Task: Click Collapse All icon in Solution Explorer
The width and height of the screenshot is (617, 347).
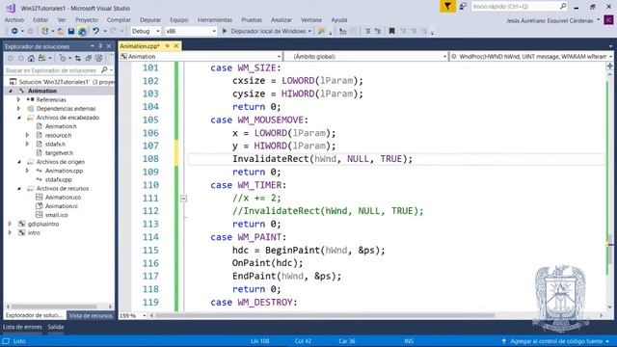Action: pyautogui.click(x=88, y=58)
